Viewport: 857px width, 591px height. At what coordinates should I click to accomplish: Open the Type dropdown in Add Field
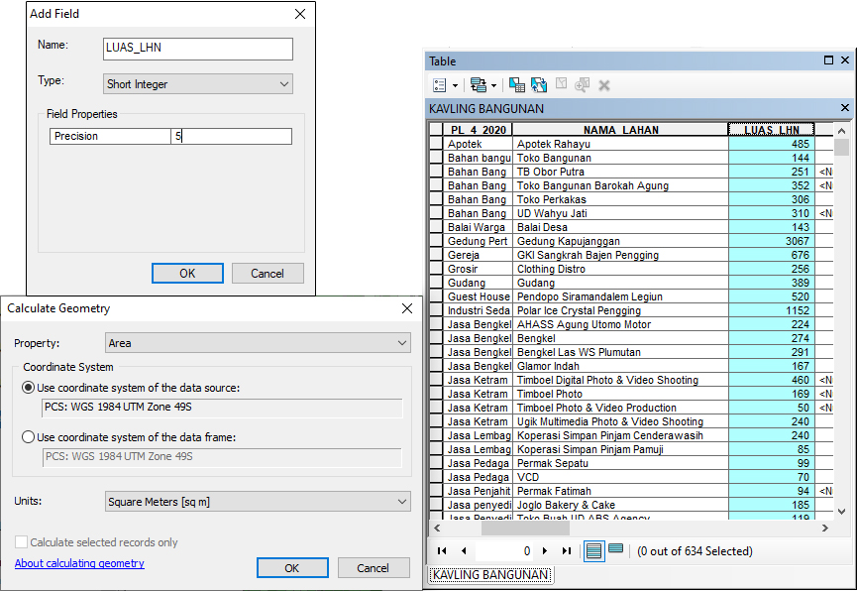point(198,83)
